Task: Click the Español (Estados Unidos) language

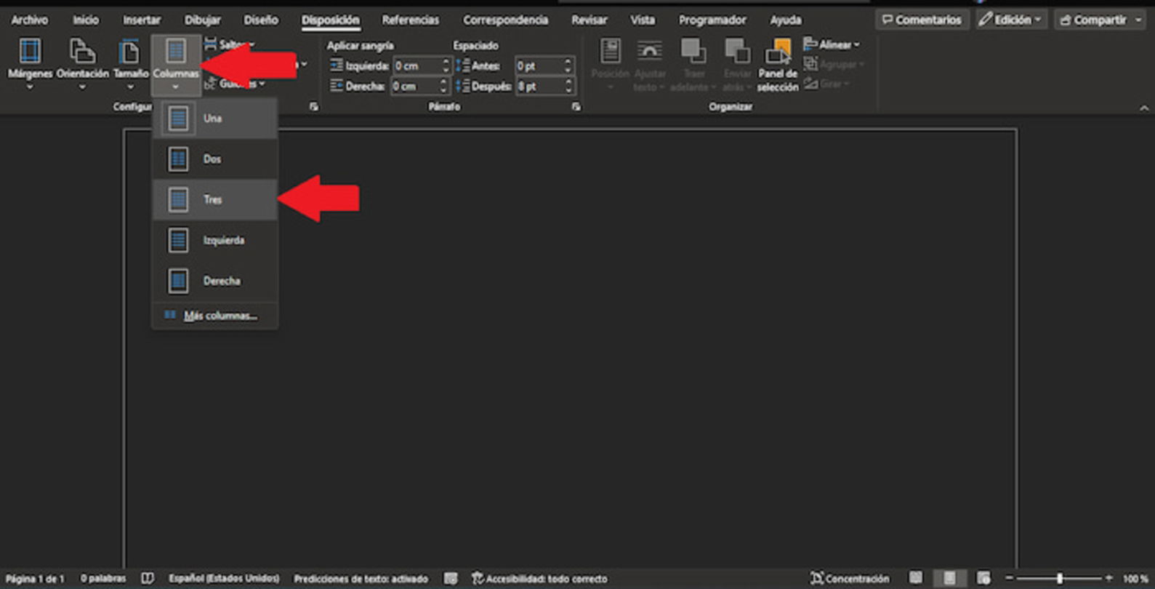Action: [x=224, y=579]
